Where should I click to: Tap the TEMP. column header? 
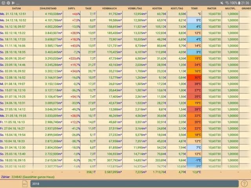pyautogui.click(x=195, y=8)
